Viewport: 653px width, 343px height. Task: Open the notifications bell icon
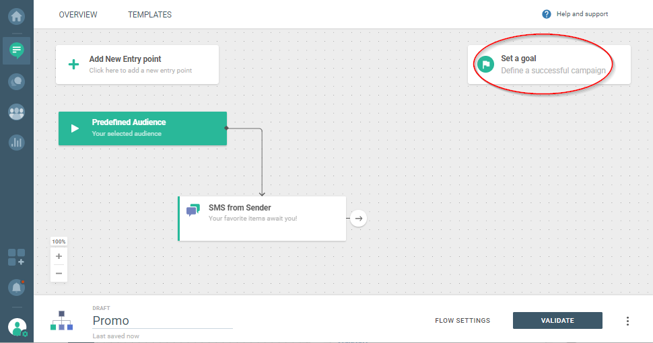click(x=16, y=287)
